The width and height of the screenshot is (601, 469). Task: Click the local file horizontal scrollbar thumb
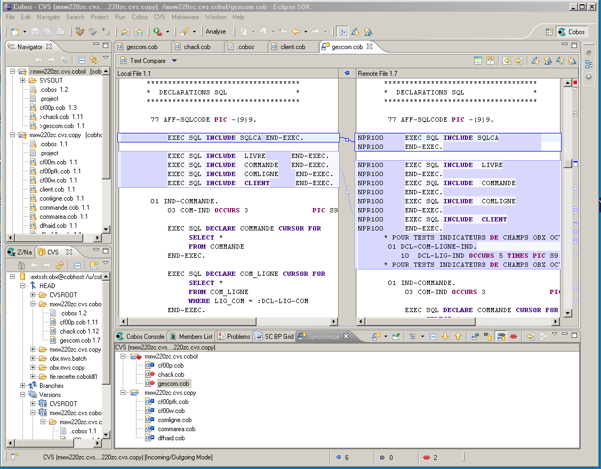click(x=191, y=321)
